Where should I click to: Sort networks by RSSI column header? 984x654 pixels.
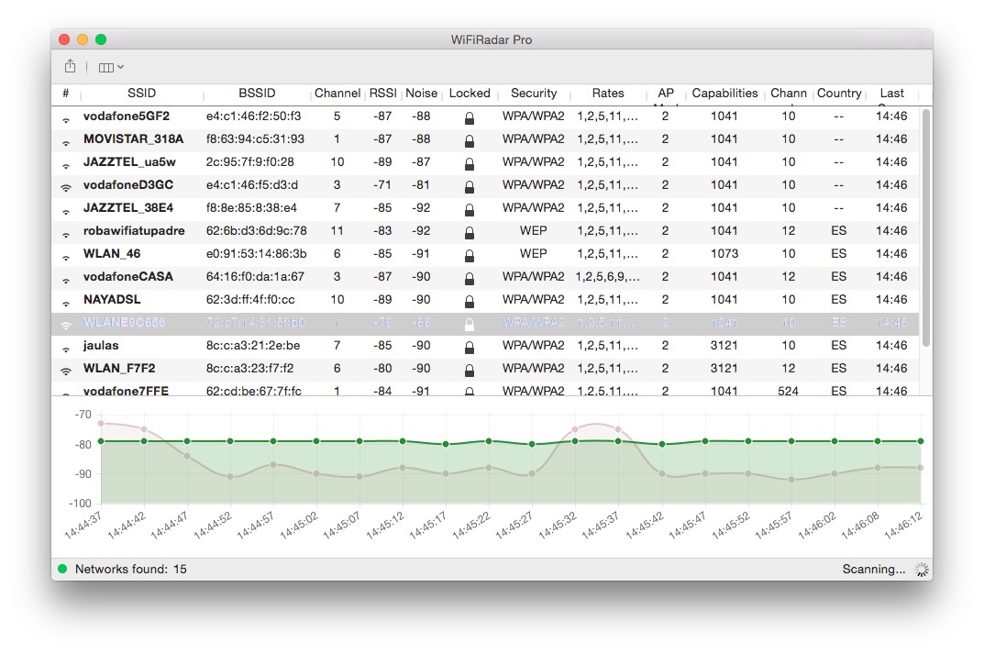(x=382, y=93)
